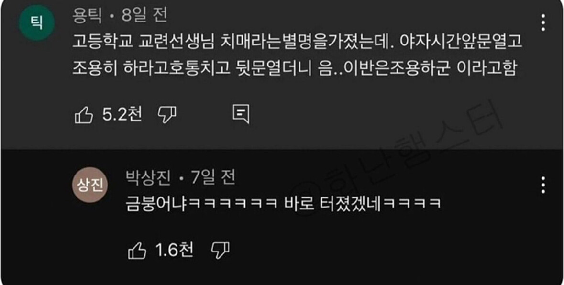
Task: Open the three-dot menu on 박상진's reply
Action: coord(543,185)
